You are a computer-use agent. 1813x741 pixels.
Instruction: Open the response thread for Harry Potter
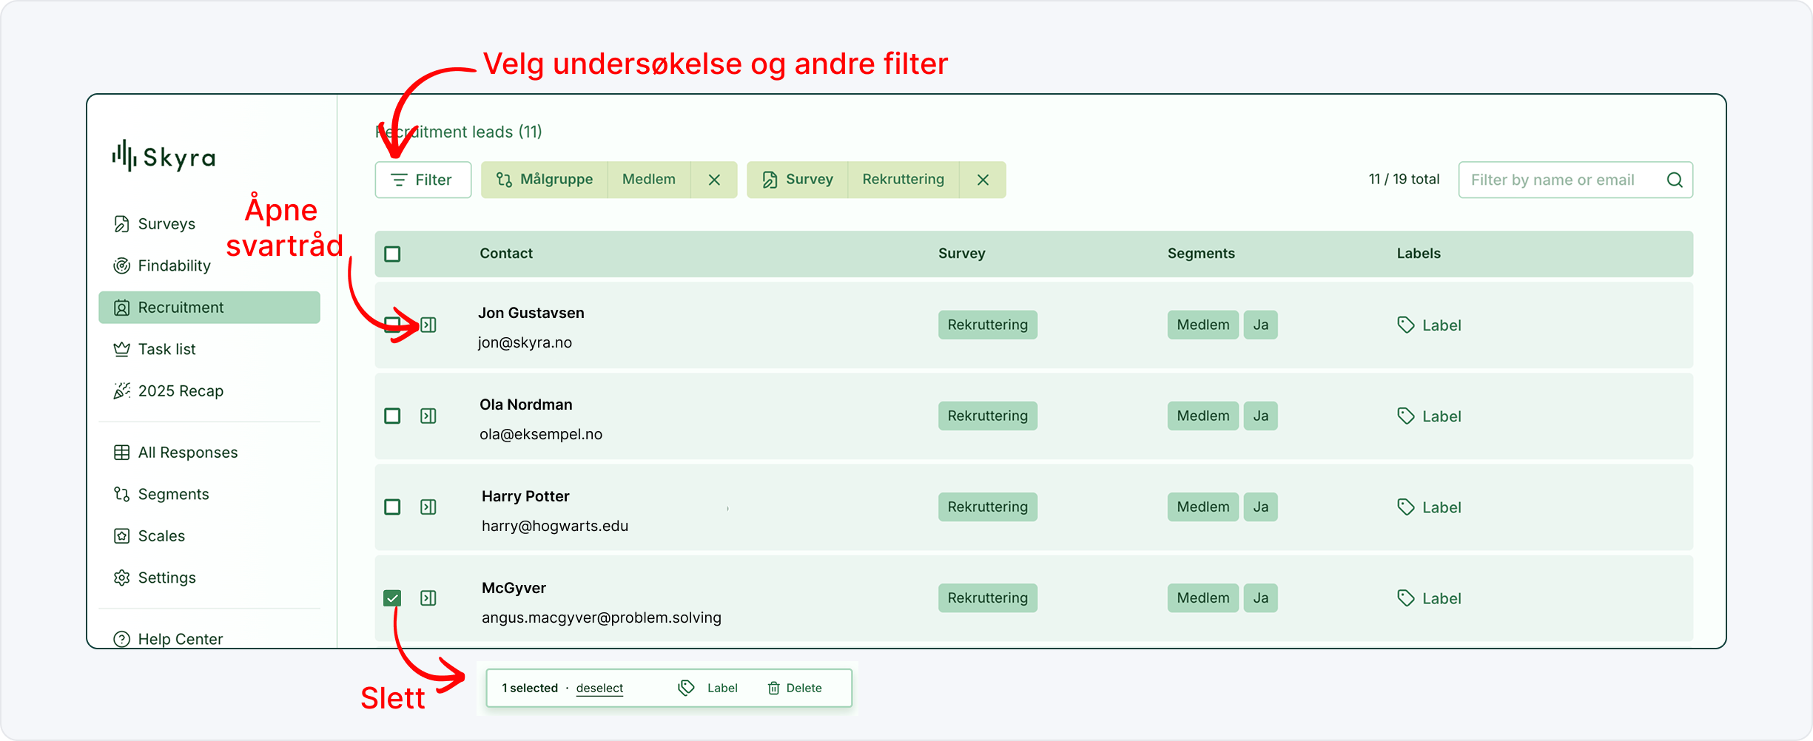click(x=428, y=507)
